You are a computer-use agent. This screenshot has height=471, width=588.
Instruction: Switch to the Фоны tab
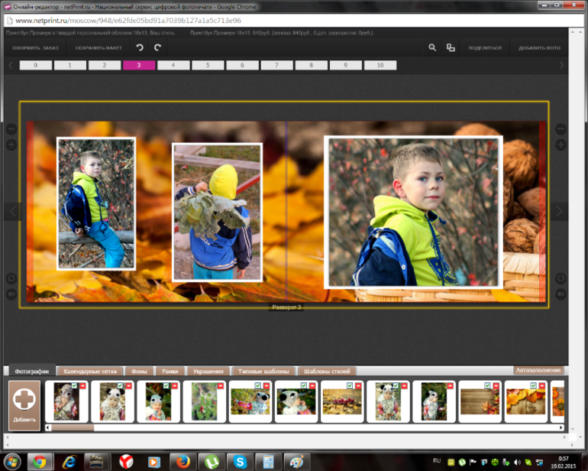139,371
